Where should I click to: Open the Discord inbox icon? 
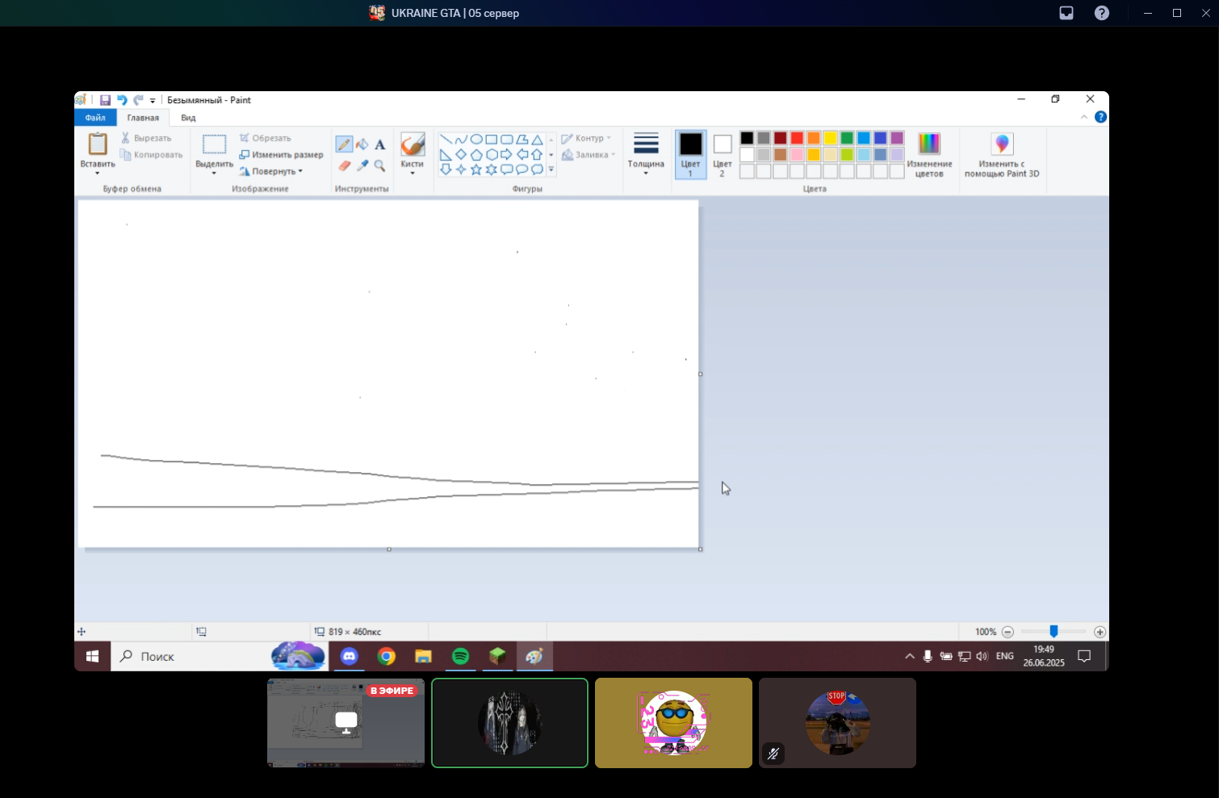tap(1066, 13)
